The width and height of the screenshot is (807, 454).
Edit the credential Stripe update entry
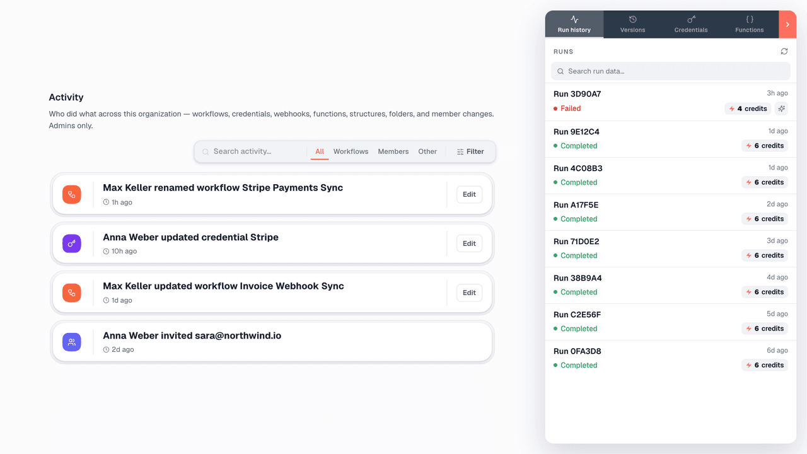[469, 243]
